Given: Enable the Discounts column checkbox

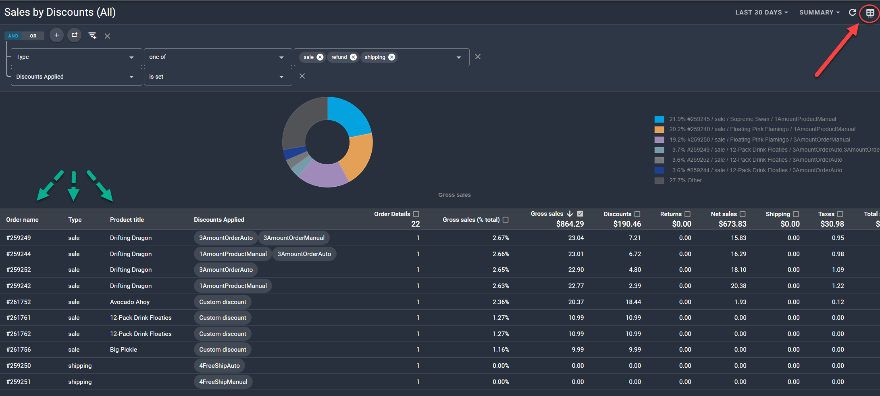Looking at the screenshot, I should (x=637, y=214).
